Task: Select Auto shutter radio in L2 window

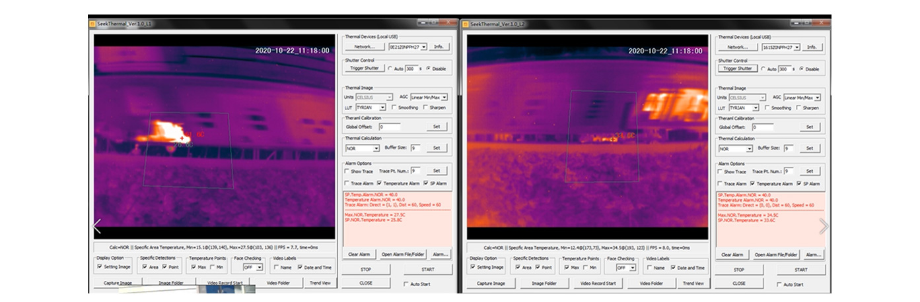Action: [764, 69]
